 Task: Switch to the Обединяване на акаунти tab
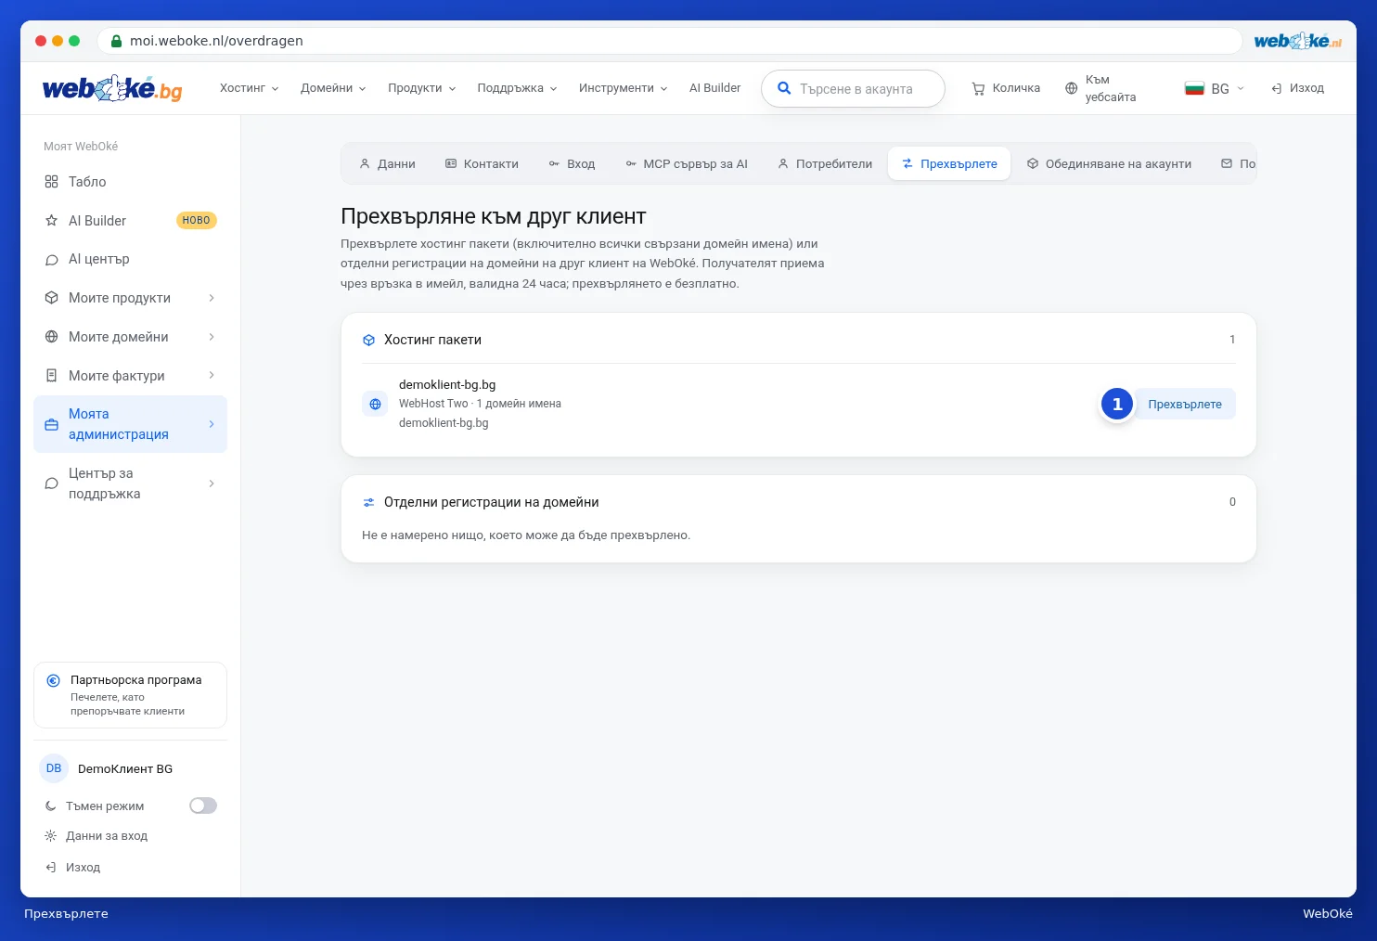coord(1109,163)
